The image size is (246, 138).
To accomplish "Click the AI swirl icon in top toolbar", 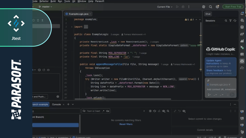I will coord(204,7).
